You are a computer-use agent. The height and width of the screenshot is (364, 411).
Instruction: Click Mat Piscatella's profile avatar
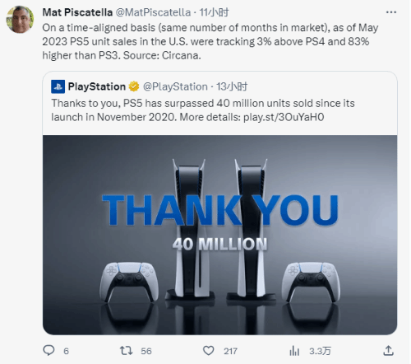(20, 20)
